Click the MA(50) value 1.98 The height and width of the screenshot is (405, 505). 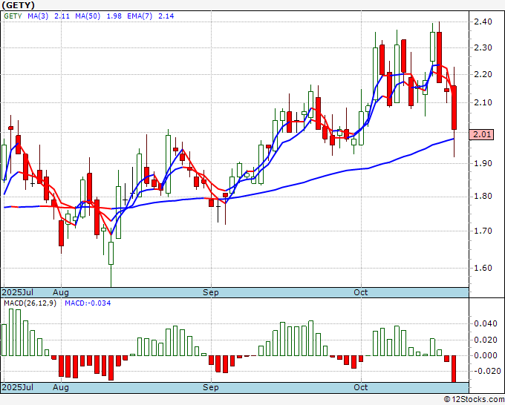(114, 16)
